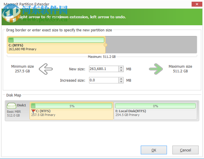Image resolution: width=204 pixels, height=159 pixels.
Task: Click inside the Increased size field
Action: point(104,80)
